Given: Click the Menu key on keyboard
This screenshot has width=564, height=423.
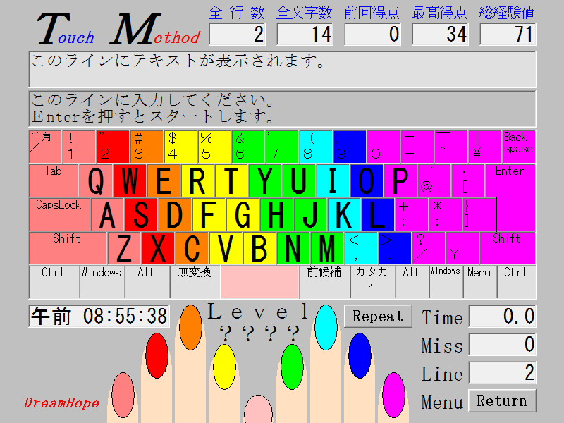Looking at the screenshot, I should [479, 282].
